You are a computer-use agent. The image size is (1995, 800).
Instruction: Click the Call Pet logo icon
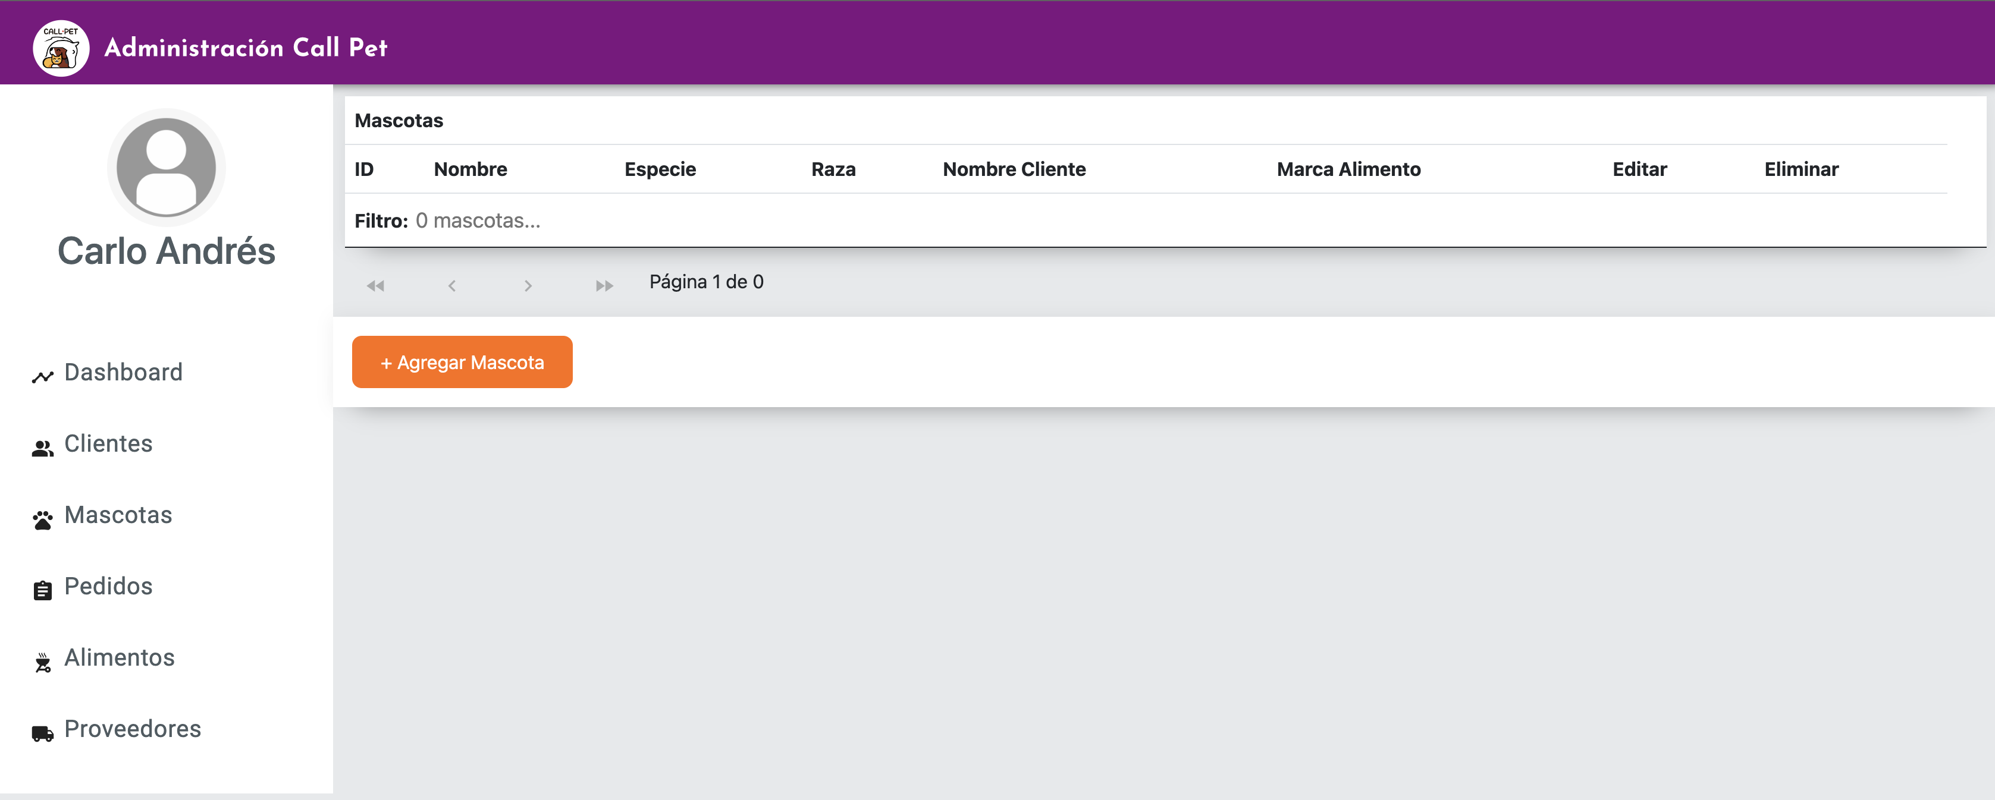(x=61, y=48)
